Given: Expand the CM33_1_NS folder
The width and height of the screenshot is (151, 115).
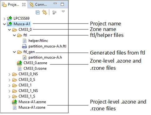Looking at the screenshot, I should pyautogui.click(x=9, y=91).
